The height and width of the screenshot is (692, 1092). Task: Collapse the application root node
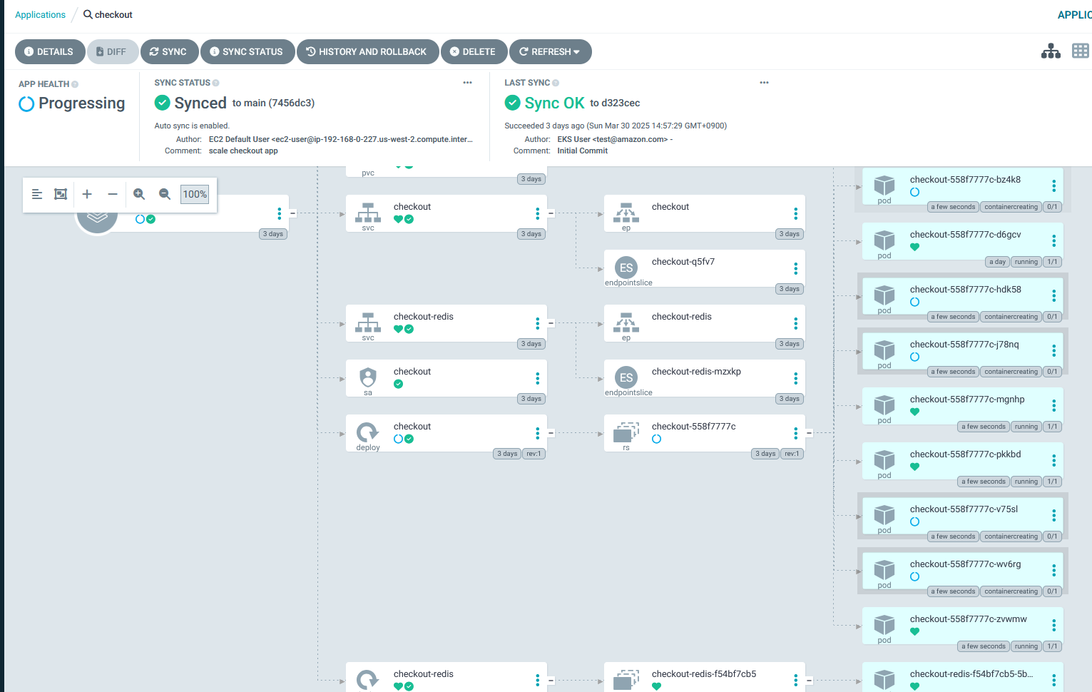(x=292, y=213)
